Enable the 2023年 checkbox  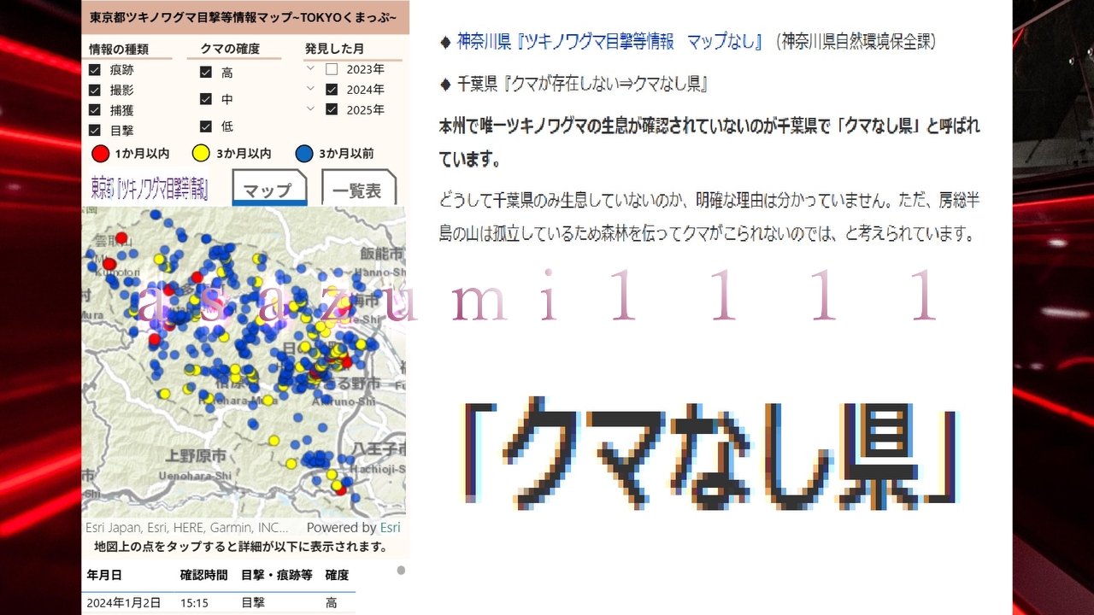tap(332, 69)
